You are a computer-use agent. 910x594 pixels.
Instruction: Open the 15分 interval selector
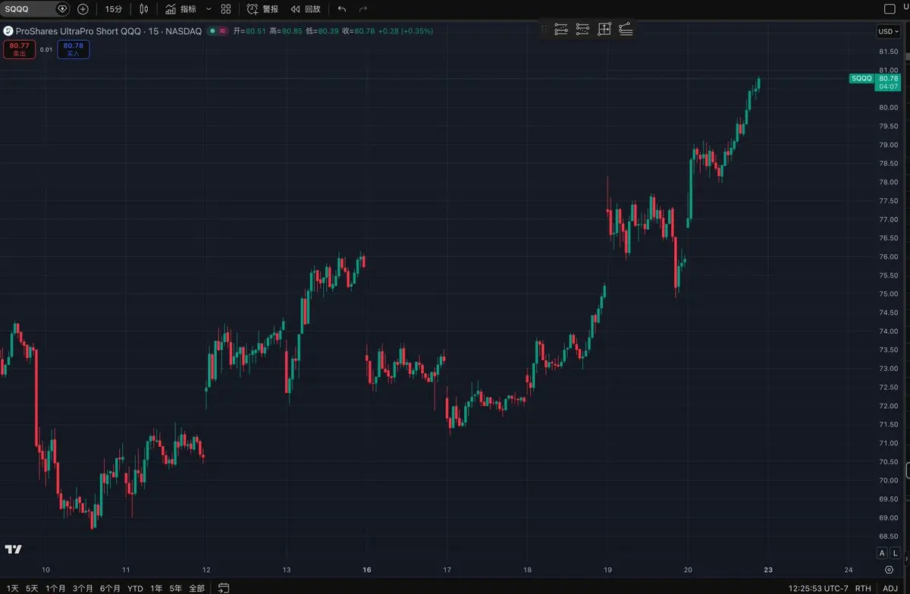[x=113, y=9]
